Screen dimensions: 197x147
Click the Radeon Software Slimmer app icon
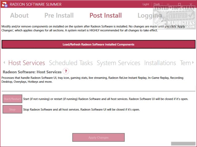[x=4, y=4]
